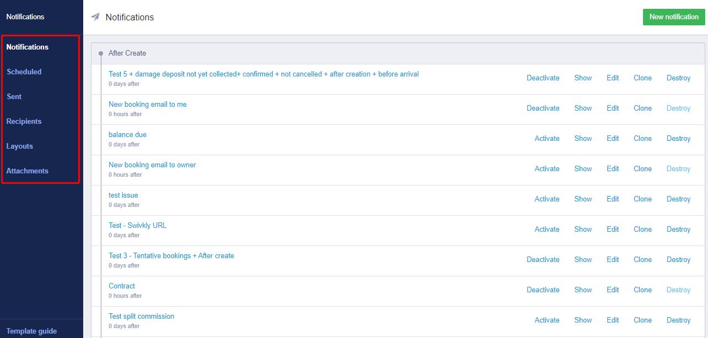Go to Sent in the sidebar
The image size is (708, 338).
click(x=14, y=96)
